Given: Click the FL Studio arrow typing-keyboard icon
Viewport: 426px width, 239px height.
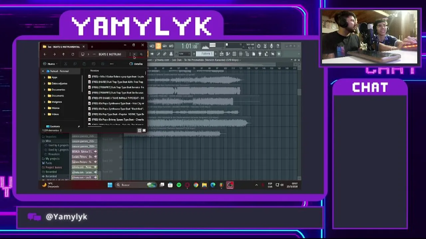Looking at the screenshot, I should 152,54.
